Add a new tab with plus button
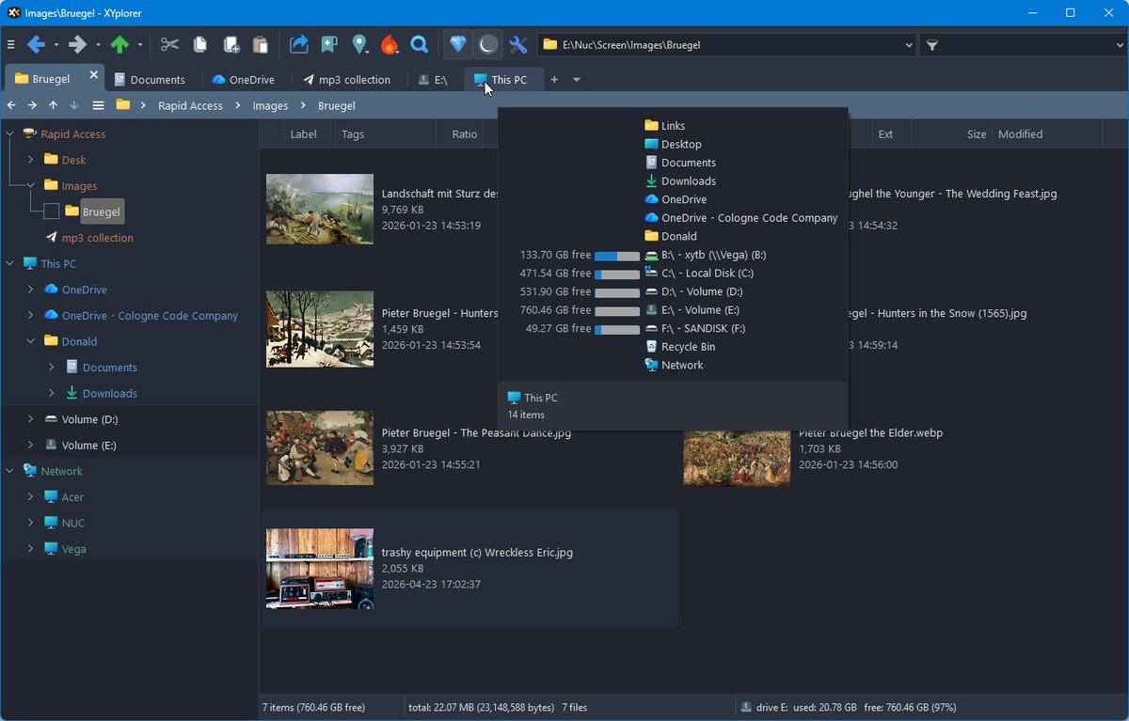The height and width of the screenshot is (721, 1129). click(554, 80)
